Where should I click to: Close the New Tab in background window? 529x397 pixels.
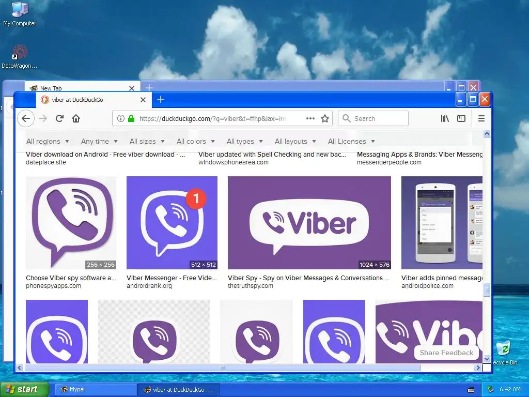coord(132,88)
